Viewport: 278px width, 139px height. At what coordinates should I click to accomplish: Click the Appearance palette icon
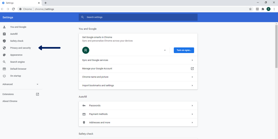(x=4, y=55)
